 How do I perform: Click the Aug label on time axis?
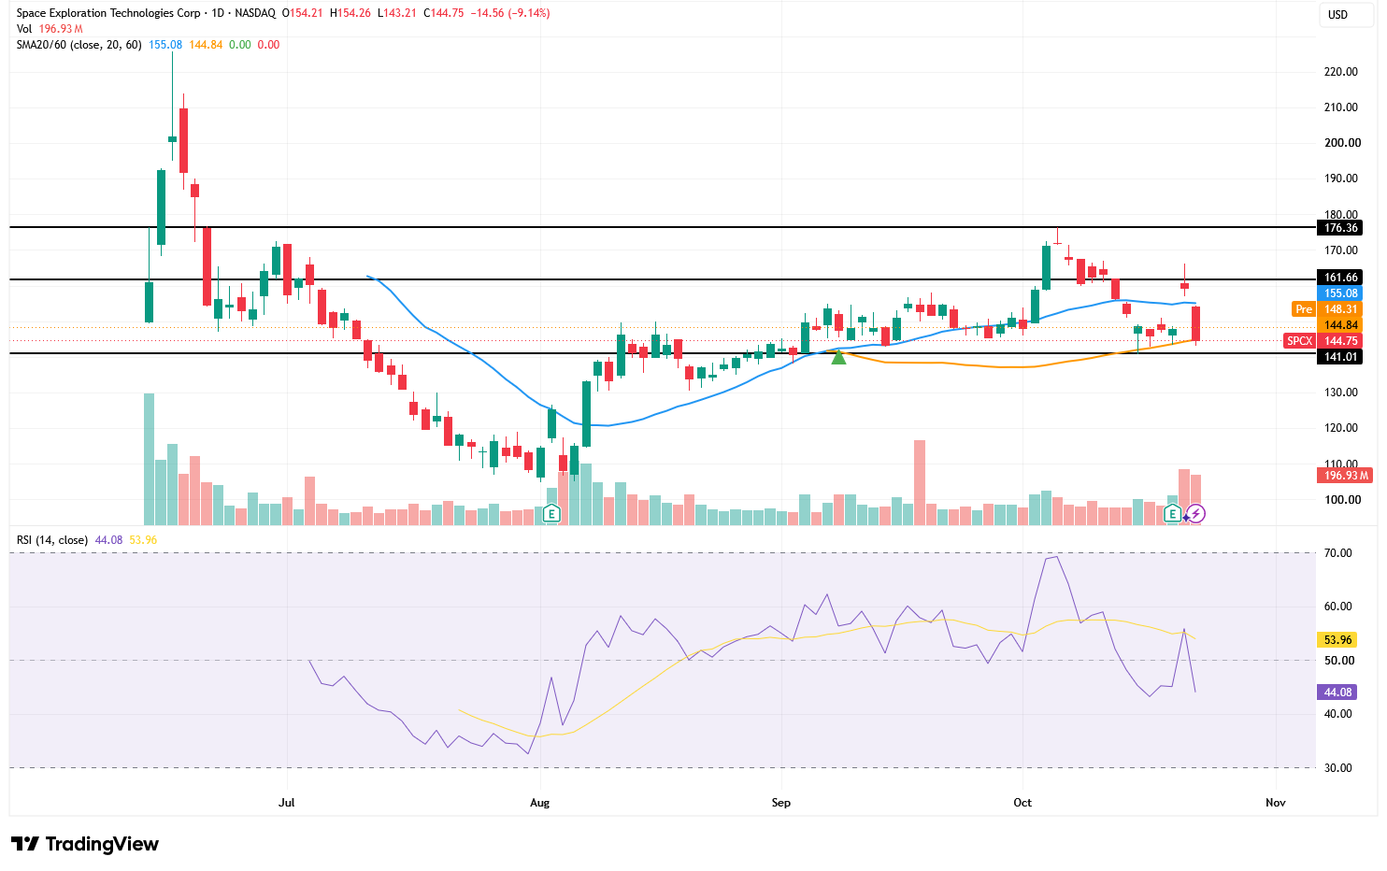coord(539,803)
